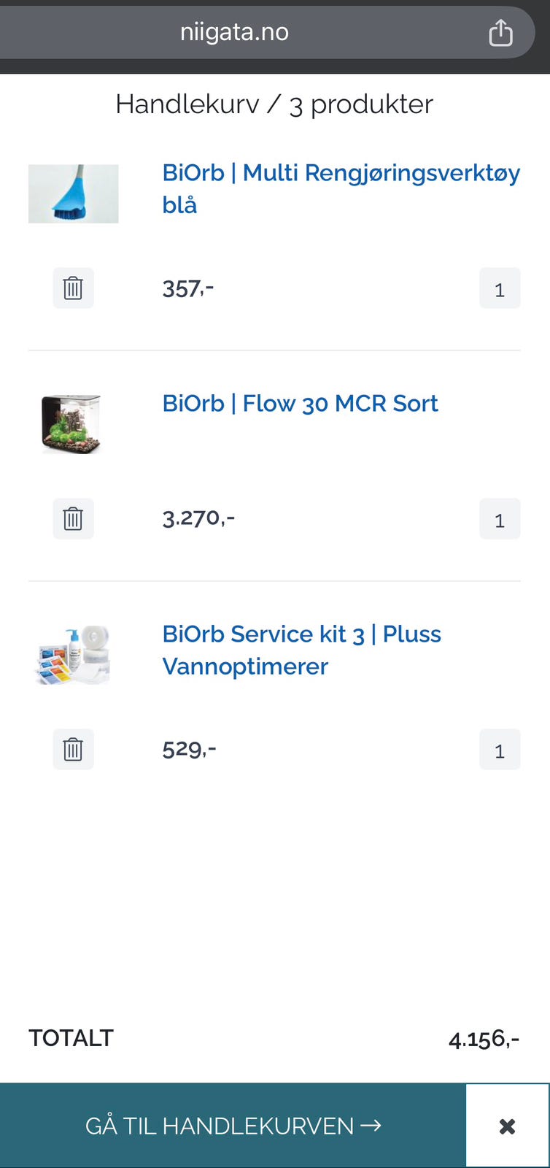
Task: Change quantity for Flow 30 MCR Sort
Action: click(500, 520)
